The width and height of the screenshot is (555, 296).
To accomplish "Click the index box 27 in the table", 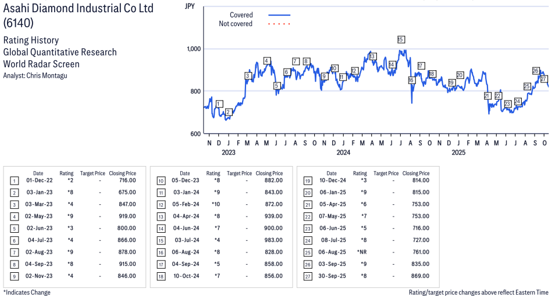I will pyautogui.click(x=307, y=276).
